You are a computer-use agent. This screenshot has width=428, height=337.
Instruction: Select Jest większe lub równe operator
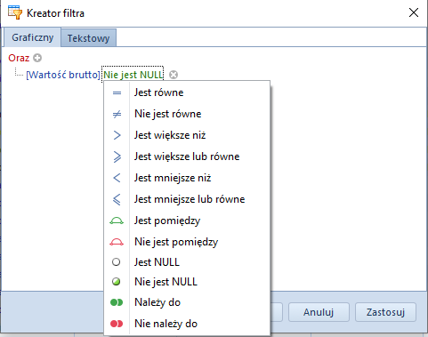click(x=187, y=156)
